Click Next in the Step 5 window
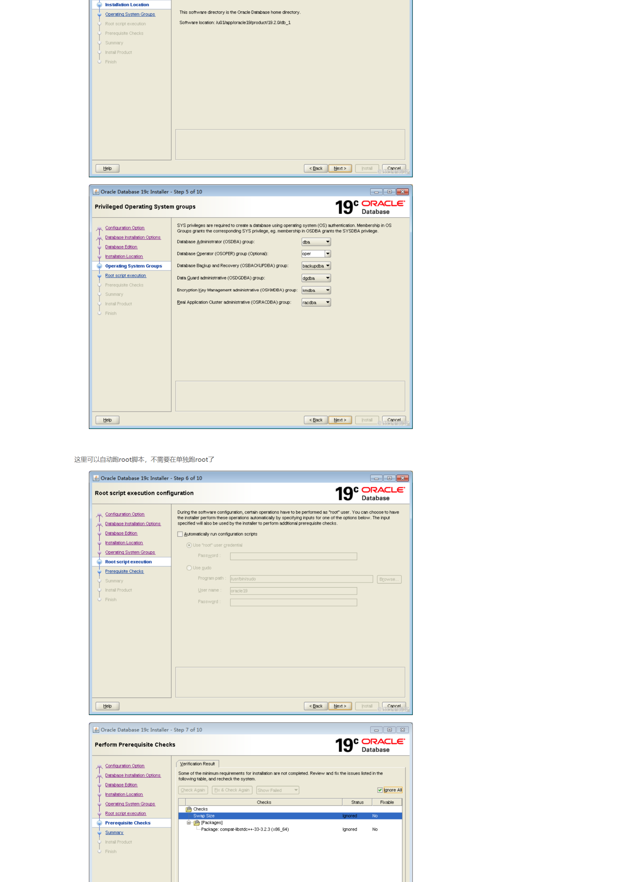Image resolution: width=625 pixels, height=882 pixels. pyautogui.click(x=340, y=420)
